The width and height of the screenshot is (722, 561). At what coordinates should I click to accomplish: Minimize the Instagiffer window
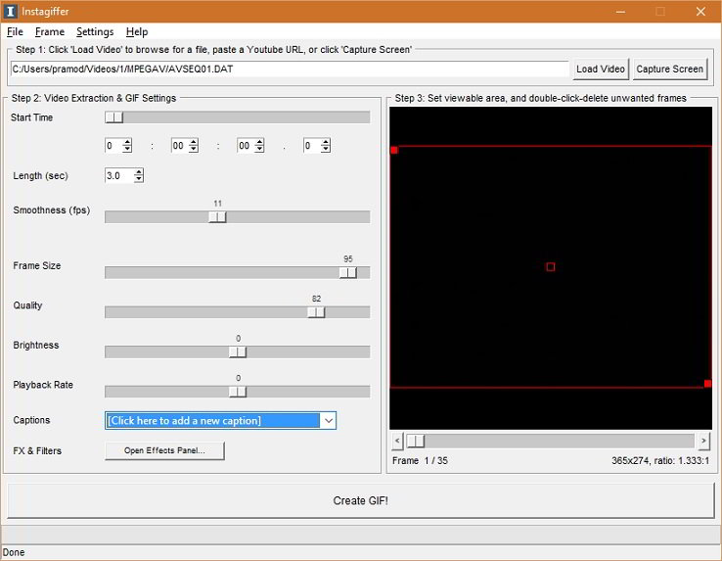pos(620,12)
